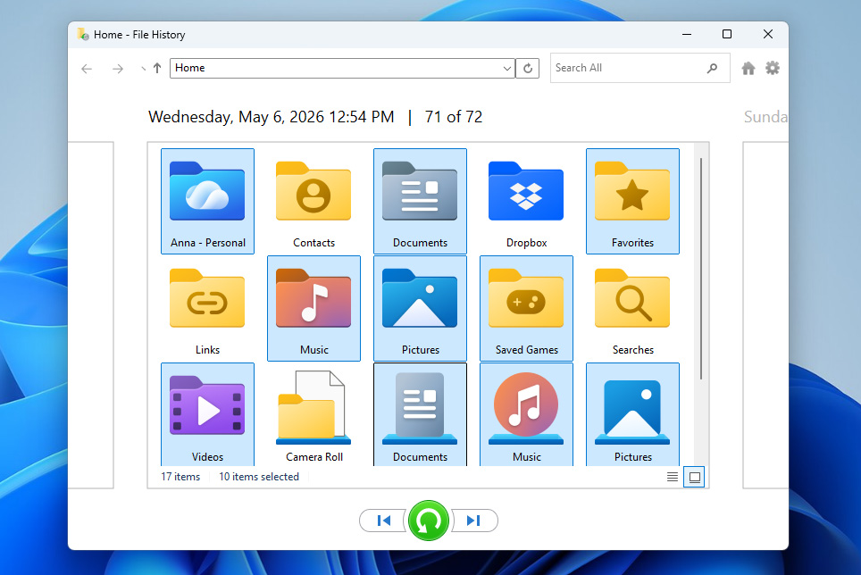Screen dimensions: 861x575
Task: Click the next version 'Sunda' date heading
Action: pyautogui.click(x=765, y=117)
